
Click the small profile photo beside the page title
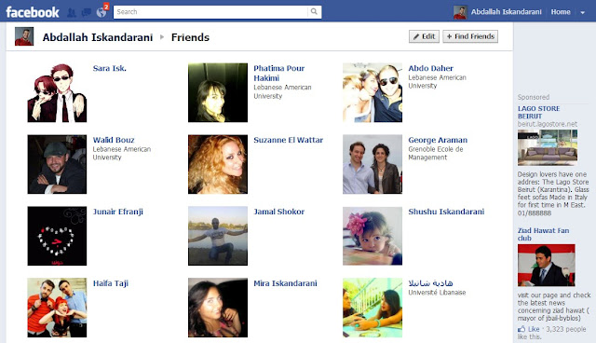(24, 36)
